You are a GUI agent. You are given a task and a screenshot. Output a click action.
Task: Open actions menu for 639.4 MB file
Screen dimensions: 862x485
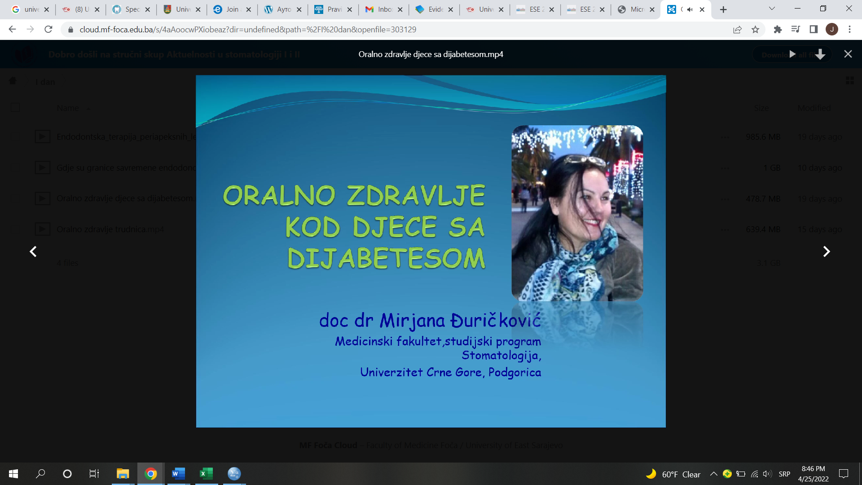pos(725,230)
